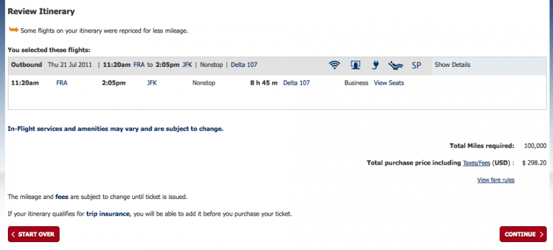This screenshot has width=553, height=250.
Task: Click the Wi-Fi amenity icon
Action: [x=334, y=65]
